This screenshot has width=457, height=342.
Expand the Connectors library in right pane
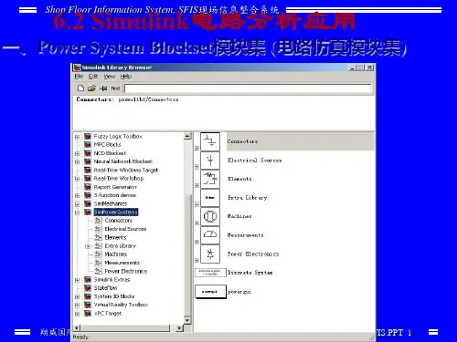tap(197, 148)
